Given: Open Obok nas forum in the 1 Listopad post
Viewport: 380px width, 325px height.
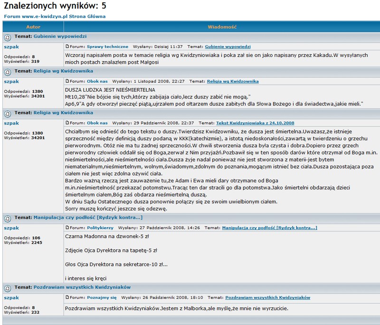Looking at the screenshot, I should 97,82.
